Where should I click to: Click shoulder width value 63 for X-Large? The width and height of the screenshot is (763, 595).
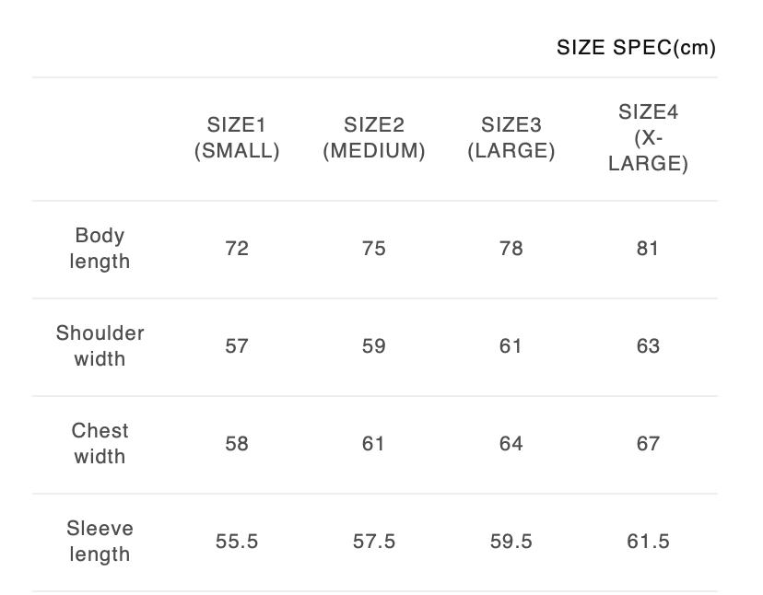648,346
